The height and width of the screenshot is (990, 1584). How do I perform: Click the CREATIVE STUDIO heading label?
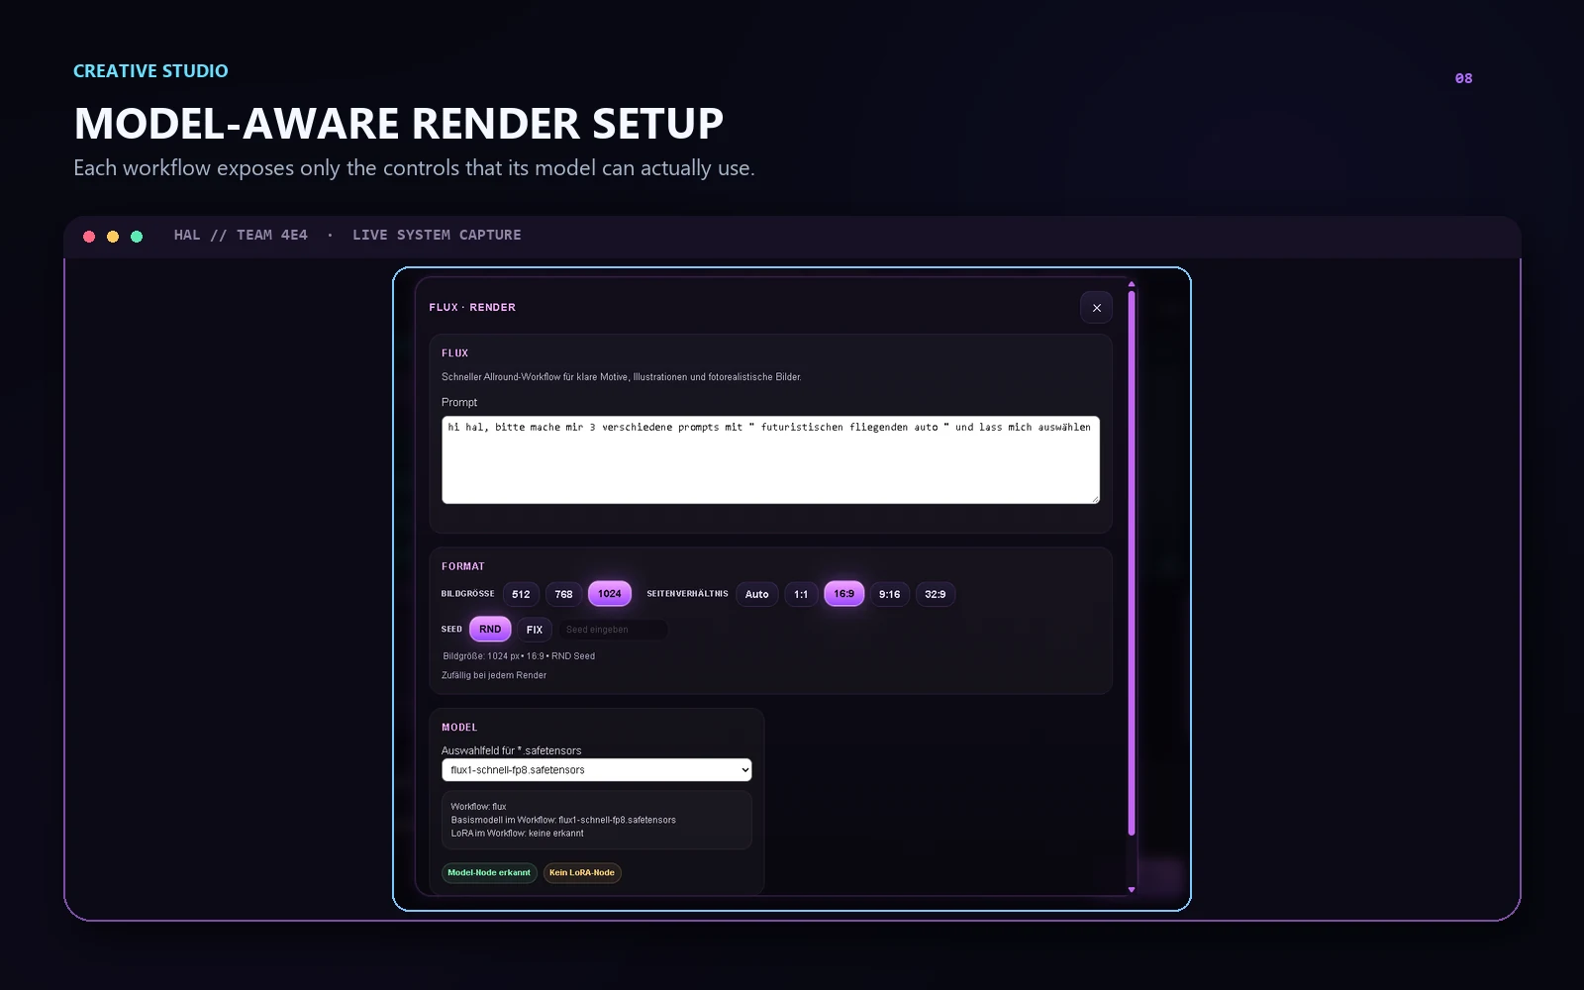point(150,71)
